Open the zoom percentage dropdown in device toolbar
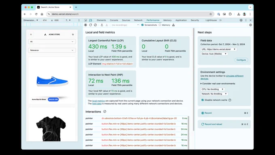 68,20
